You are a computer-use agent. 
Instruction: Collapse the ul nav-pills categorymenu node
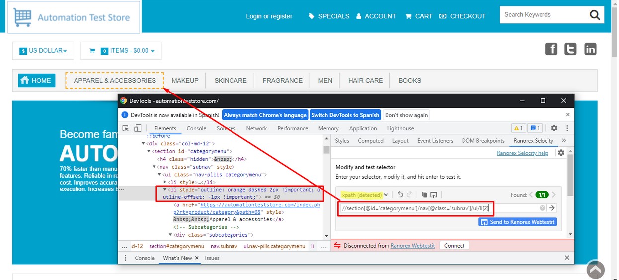click(159, 175)
